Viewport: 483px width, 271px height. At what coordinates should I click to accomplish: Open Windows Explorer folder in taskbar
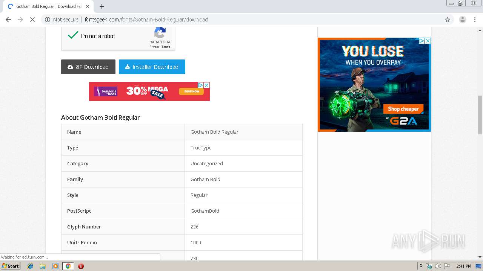tap(43, 266)
